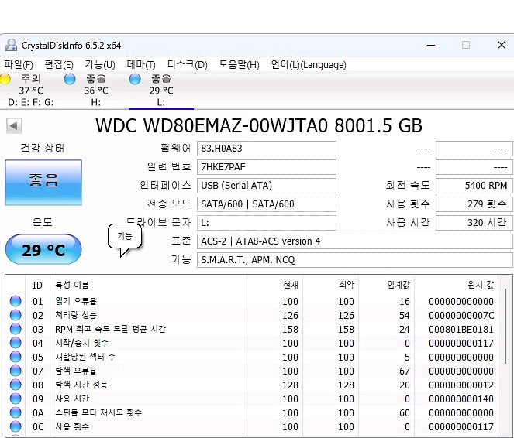Minimize the CrystalDiskInfo window

coord(431,45)
